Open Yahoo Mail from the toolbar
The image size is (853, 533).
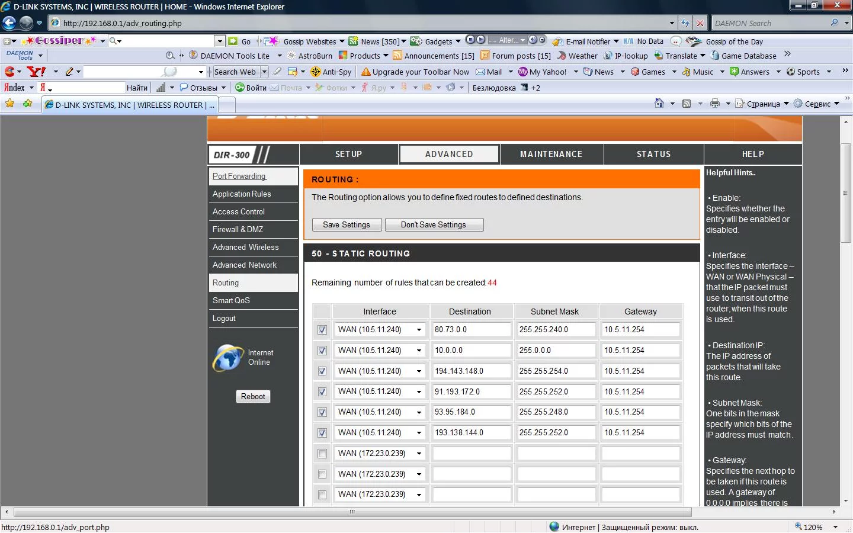489,72
